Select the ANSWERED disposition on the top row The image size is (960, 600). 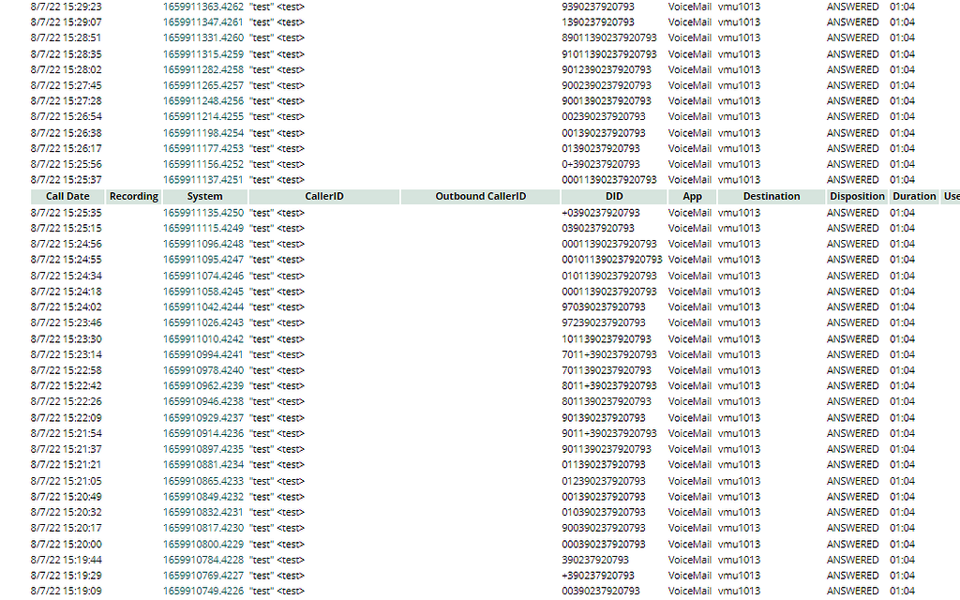pos(851,7)
